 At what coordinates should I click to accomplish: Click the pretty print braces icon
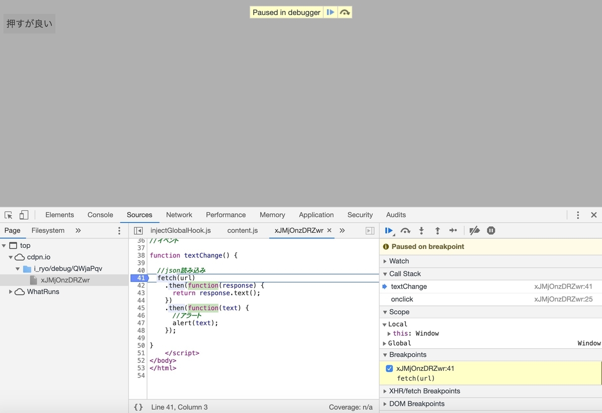pos(138,407)
